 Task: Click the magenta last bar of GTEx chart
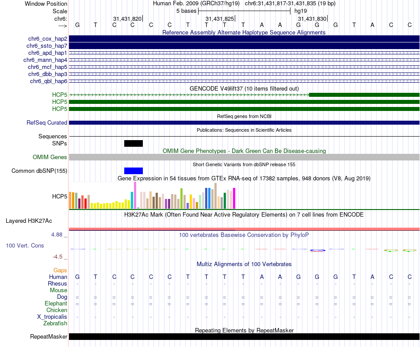click(x=234, y=198)
